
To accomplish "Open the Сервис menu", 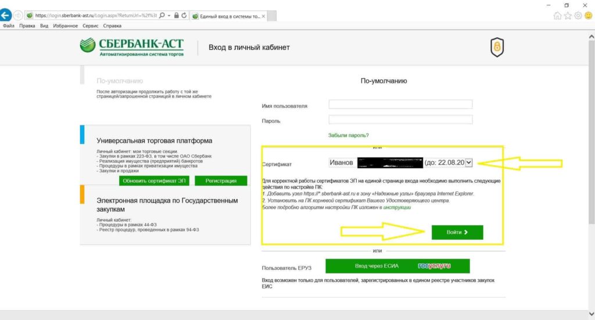I will coord(90,26).
